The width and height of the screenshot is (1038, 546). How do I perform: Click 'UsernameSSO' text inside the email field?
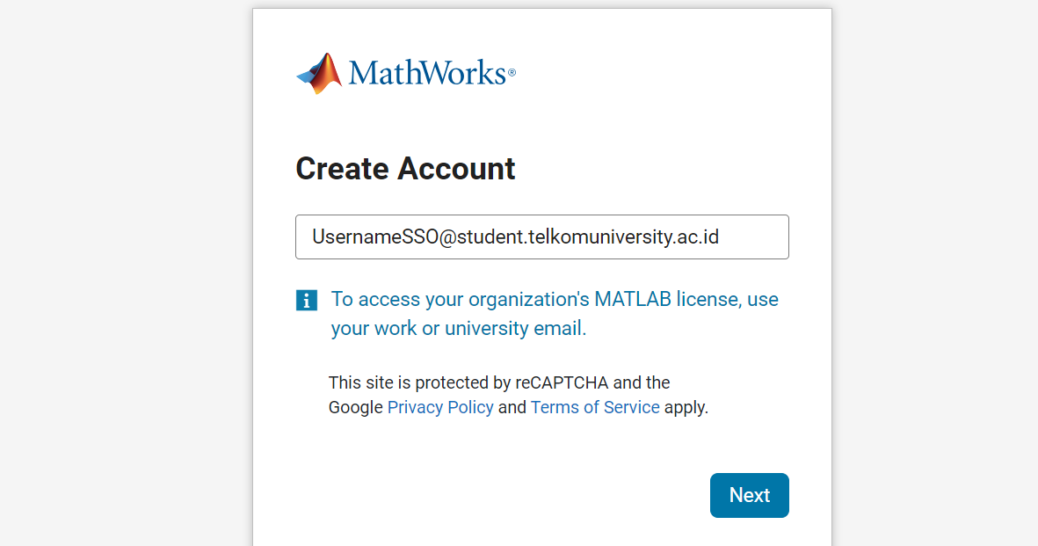point(375,237)
